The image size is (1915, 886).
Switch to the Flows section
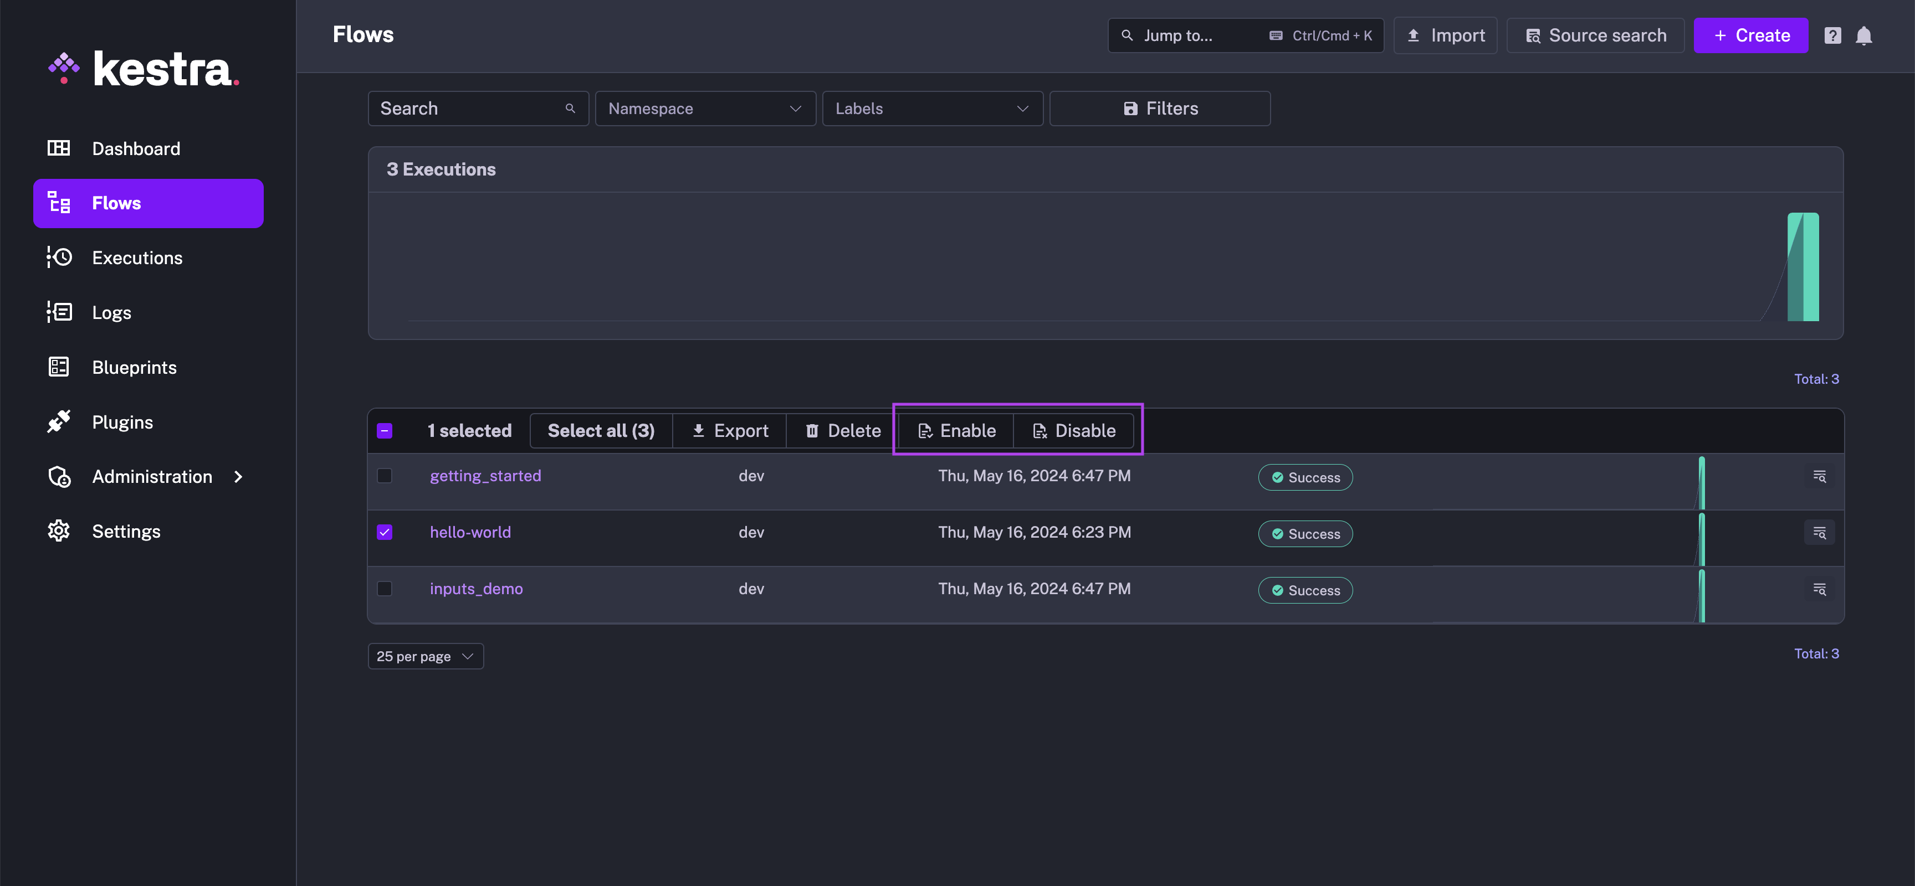point(116,202)
